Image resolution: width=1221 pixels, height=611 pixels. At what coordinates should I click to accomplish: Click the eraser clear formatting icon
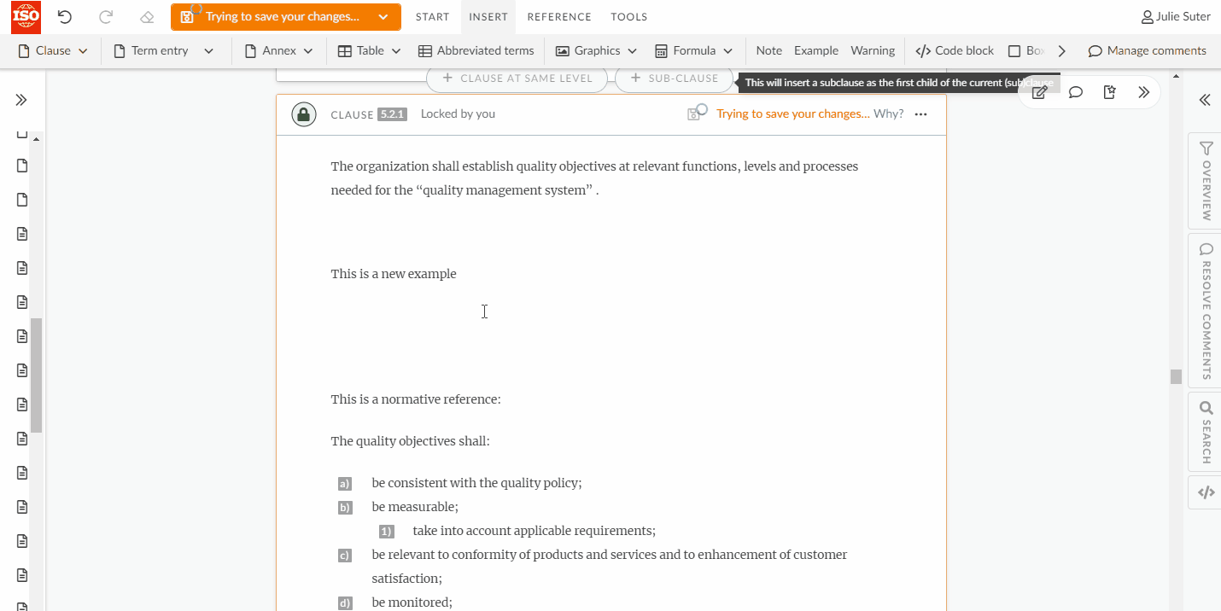pyautogui.click(x=147, y=17)
